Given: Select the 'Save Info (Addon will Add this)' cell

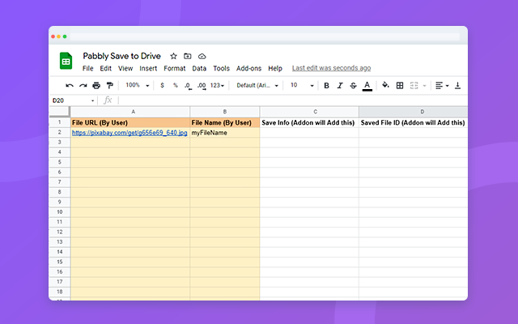Looking at the screenshot, I should (309, 122).
